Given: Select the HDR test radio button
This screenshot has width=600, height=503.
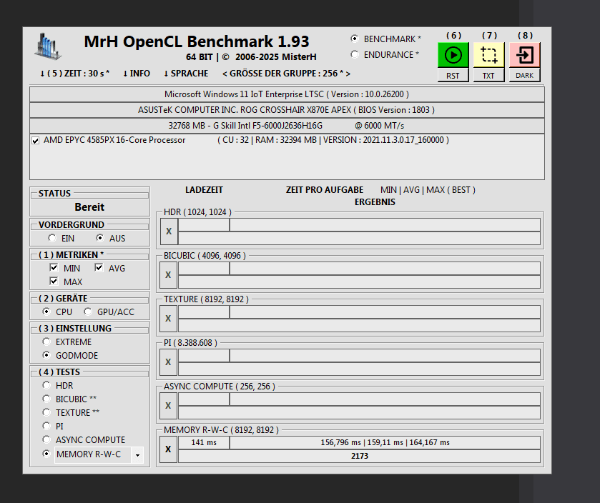Looking at the screenshot, I should [46, 385].
